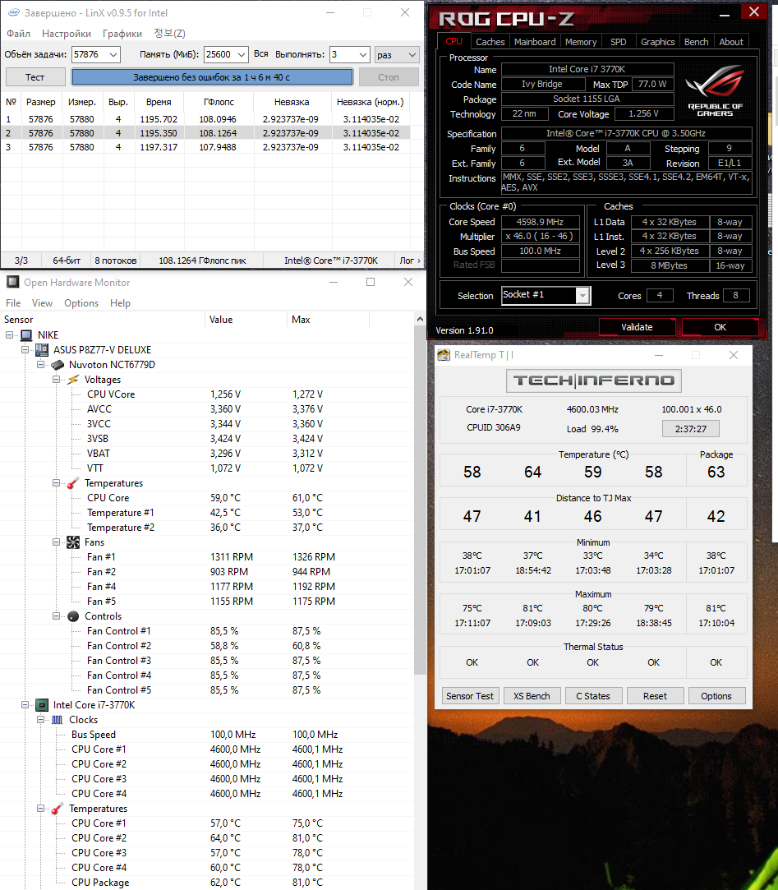
Task: Open the View menu in Open Hardware Monitor
Action: 42,303
